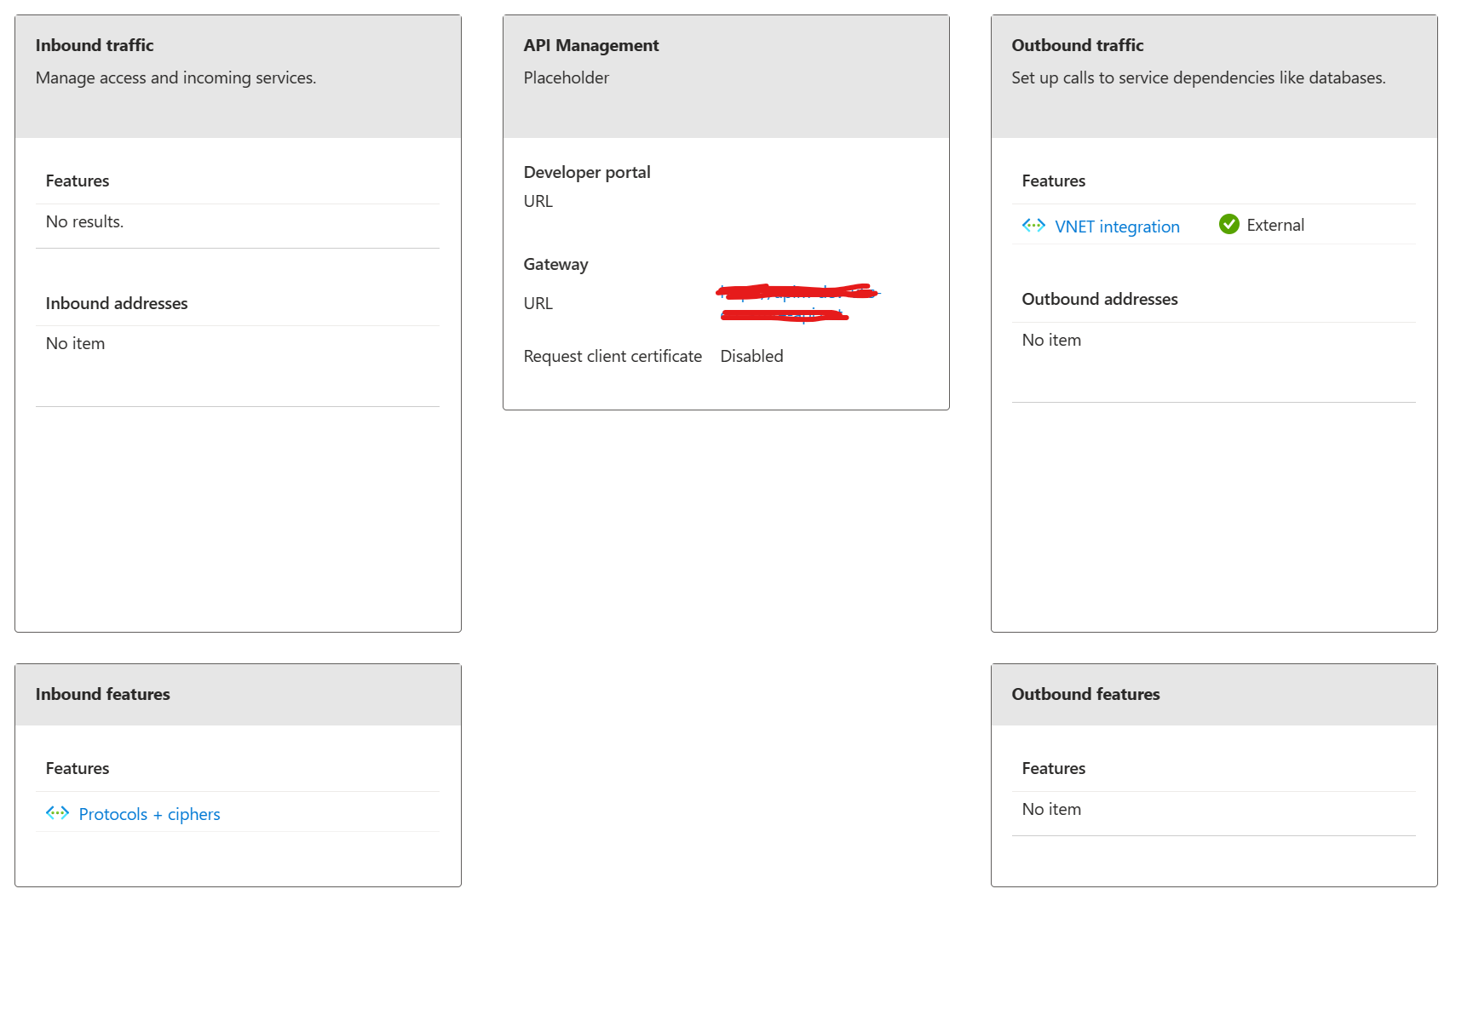The image size is (1473, 1015).
Task: Click the Gateway heading
Action: [556, 264]
